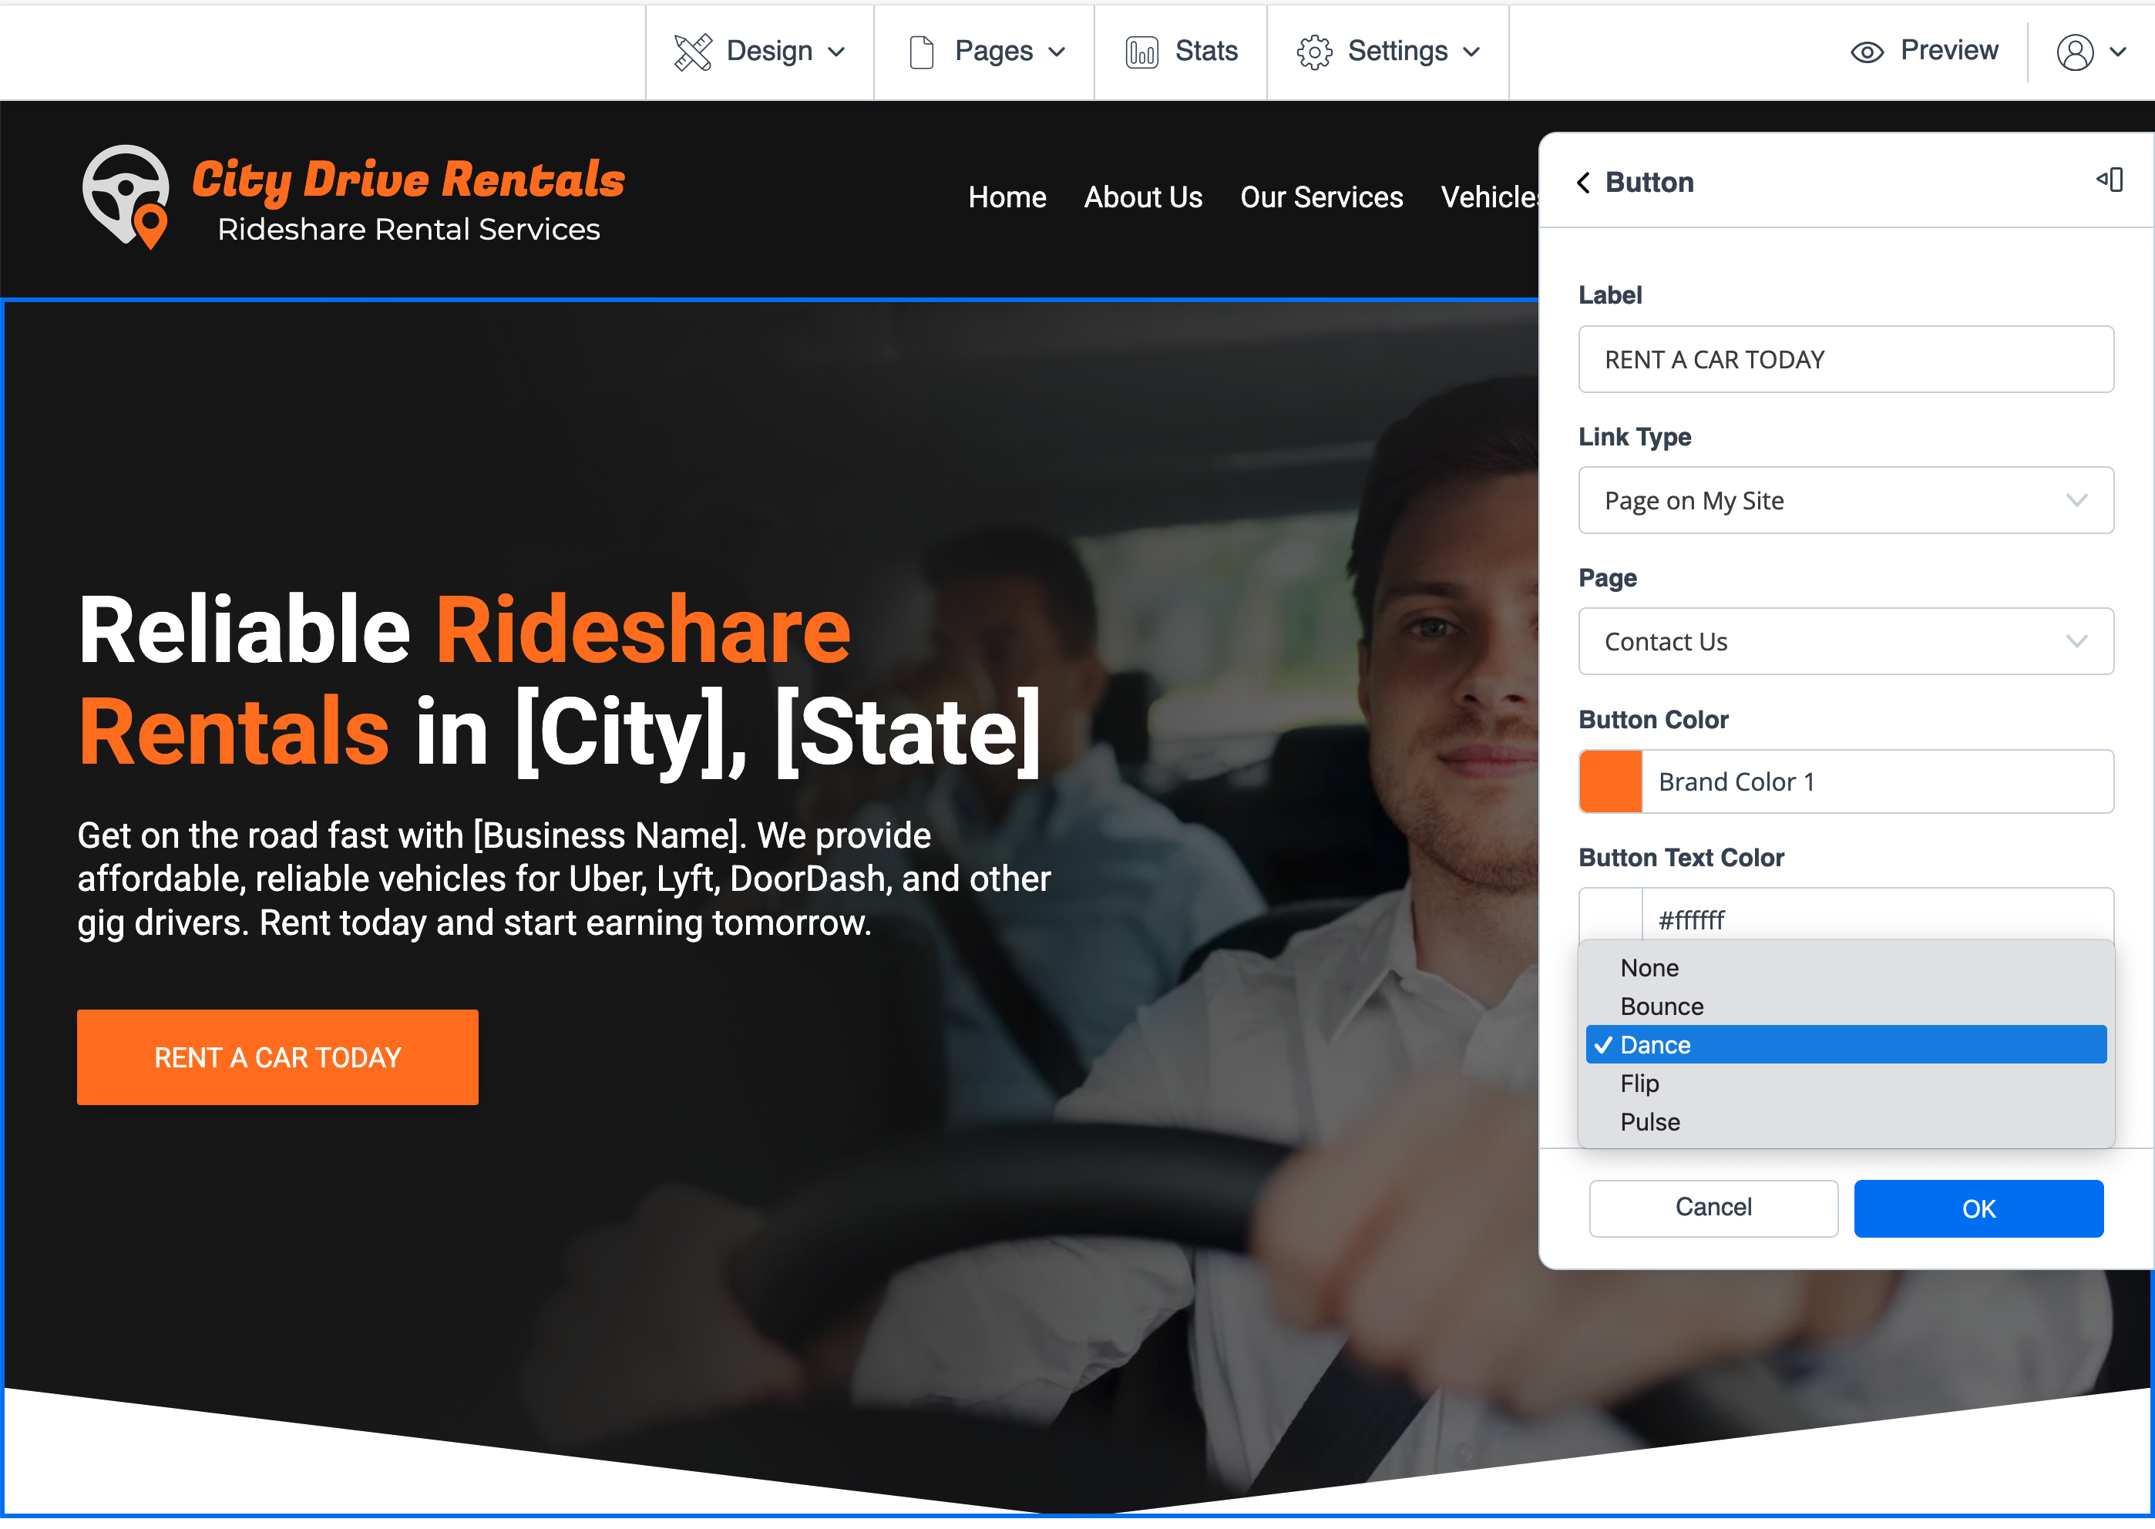Click the paragraph starting 'Get on the road fast'
This screenshot has width=2155, height=1529.
click(564, 879)
